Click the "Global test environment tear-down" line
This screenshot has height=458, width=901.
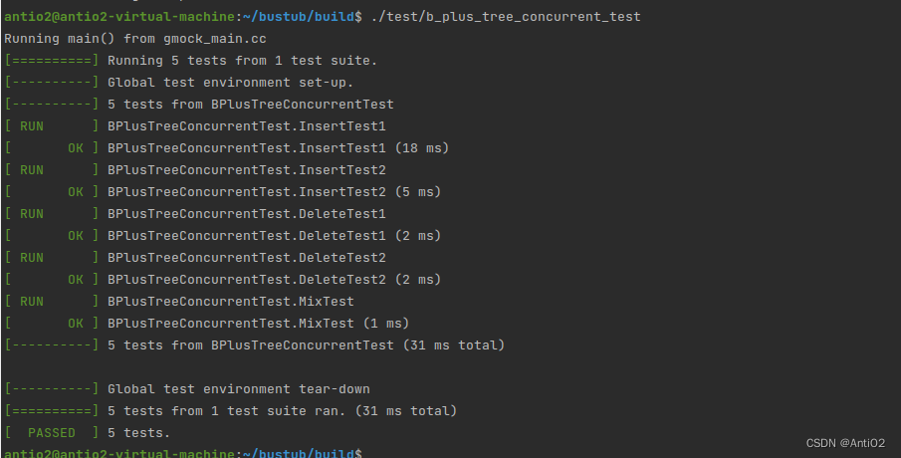tap(238, 389)
